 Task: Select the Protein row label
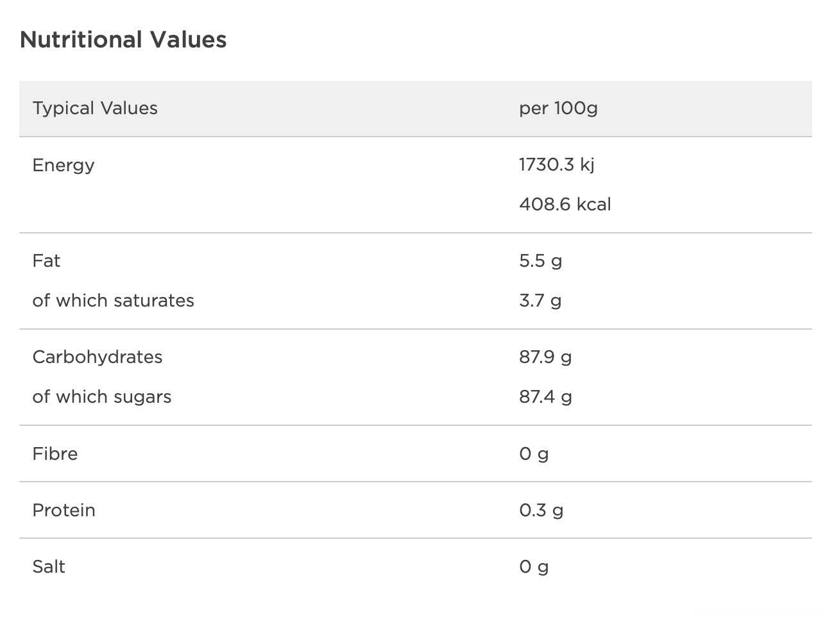(64, 510)
